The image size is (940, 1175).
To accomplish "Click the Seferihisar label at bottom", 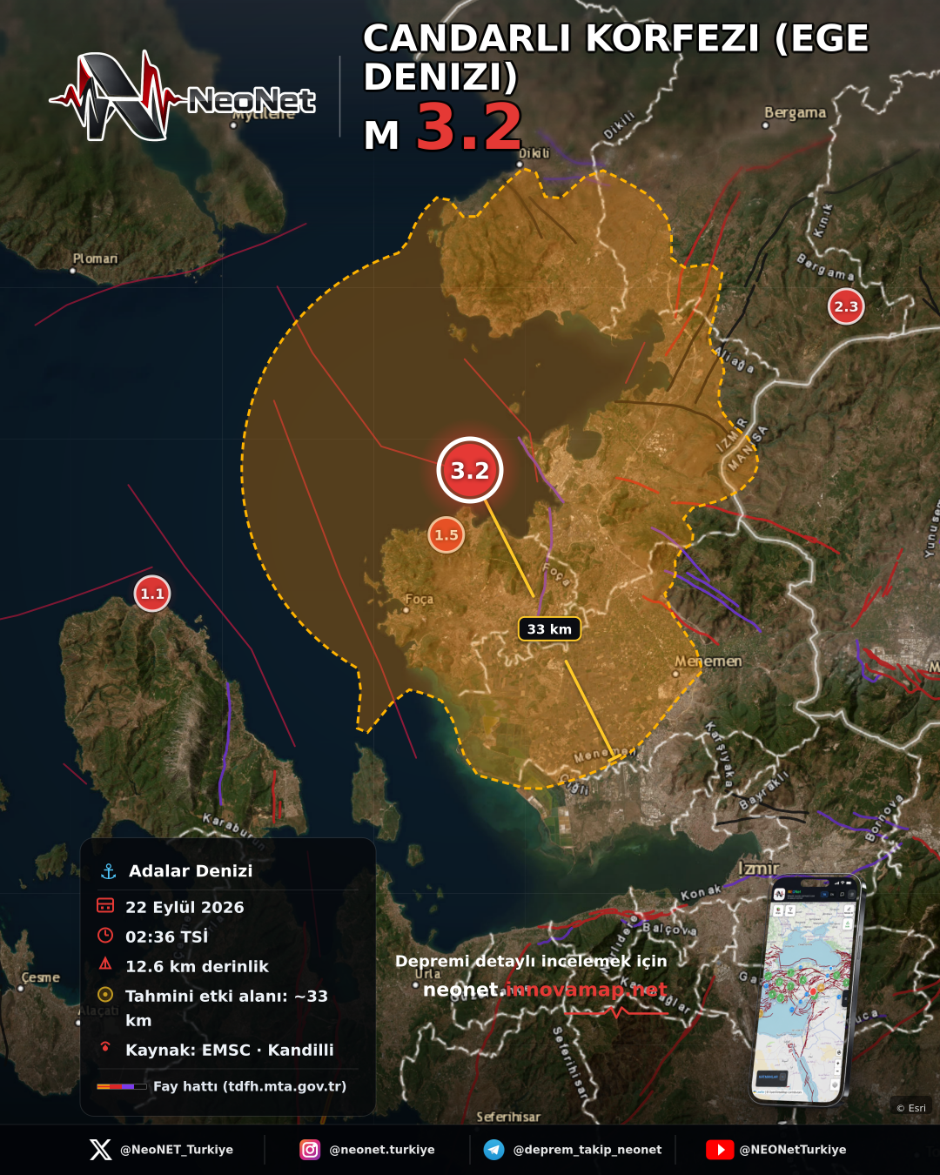I will click(508, 1117).
